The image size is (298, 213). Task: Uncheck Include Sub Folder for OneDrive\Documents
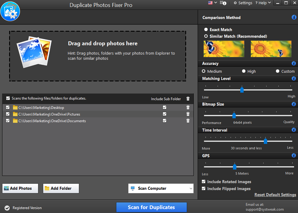click(x=164, y=120)
